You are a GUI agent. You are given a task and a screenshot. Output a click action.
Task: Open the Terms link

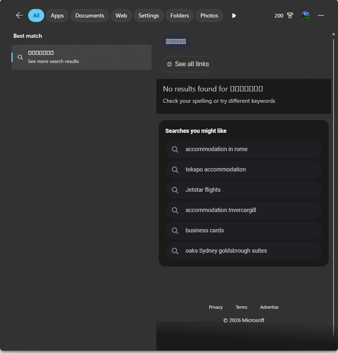tap(241, 307)
